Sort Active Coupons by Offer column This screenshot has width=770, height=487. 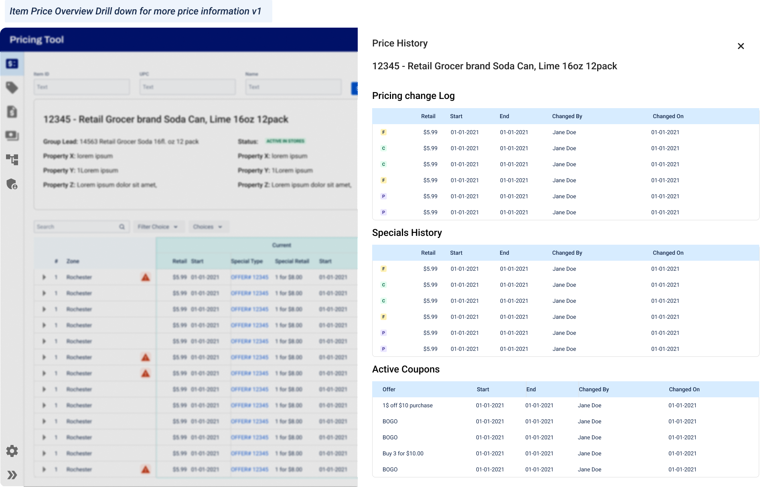pos(389,389)
